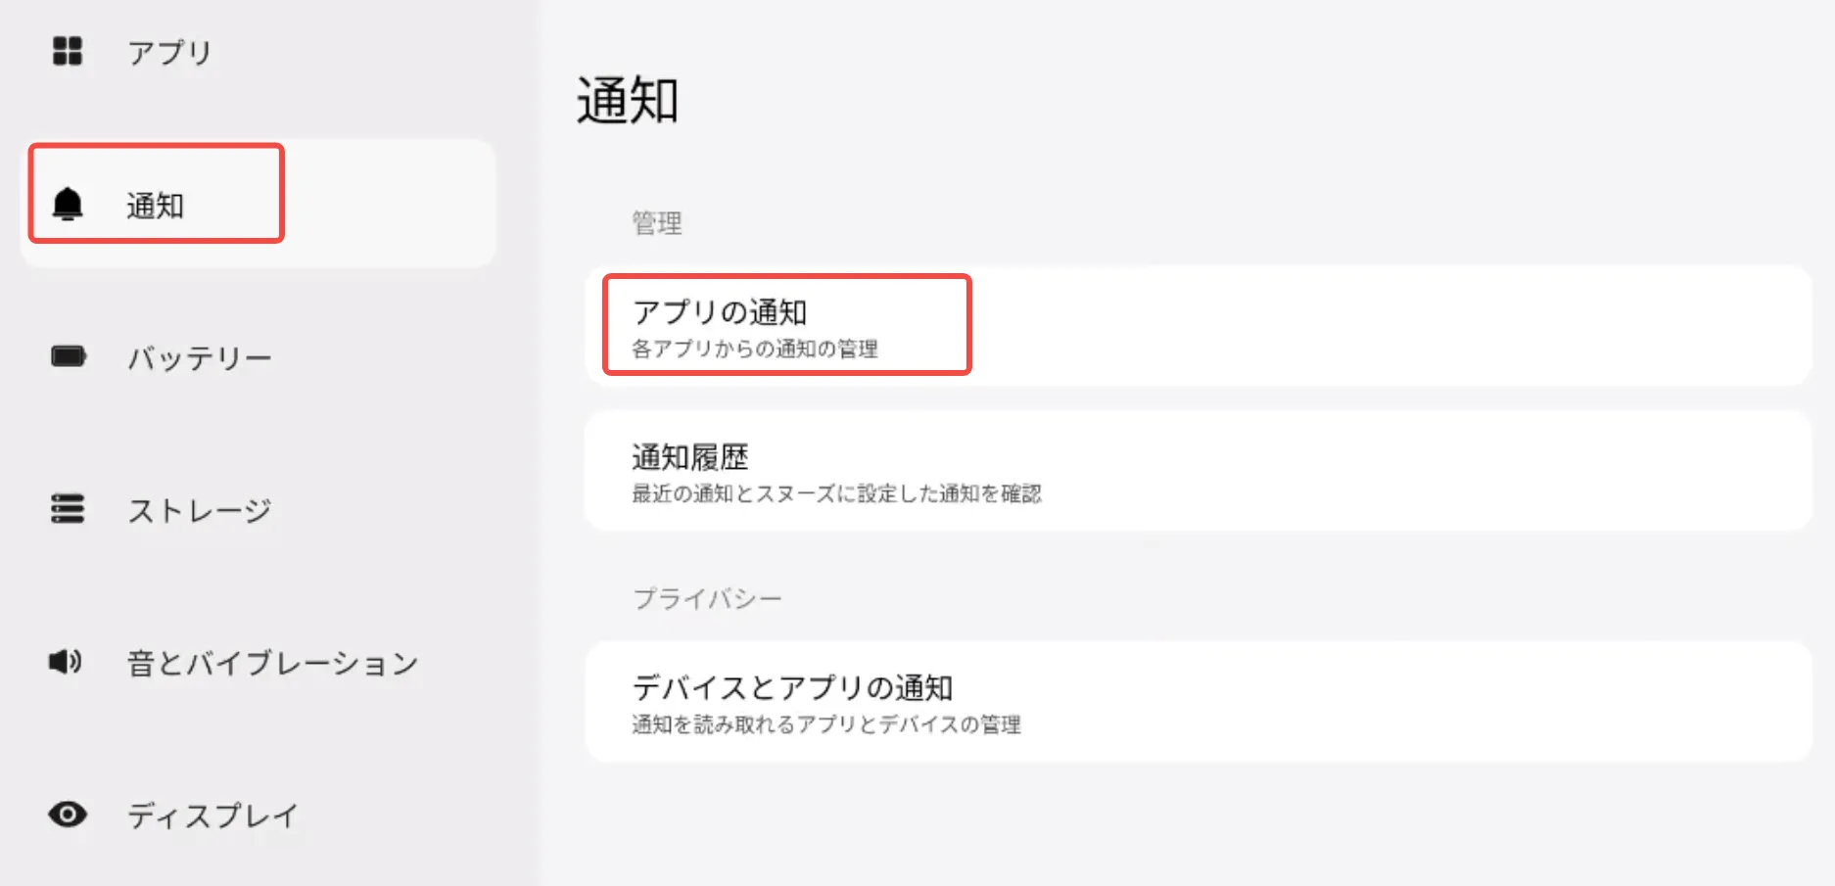Click the notification bell icon
Viewport: 1835px width, 886px height.
68,204
